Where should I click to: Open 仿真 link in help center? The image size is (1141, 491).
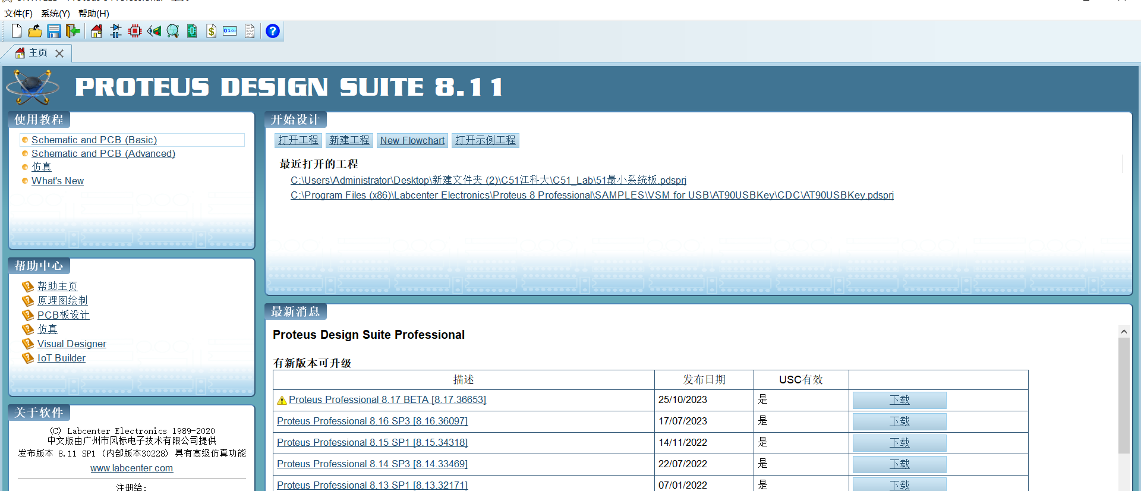click(48, 329)
